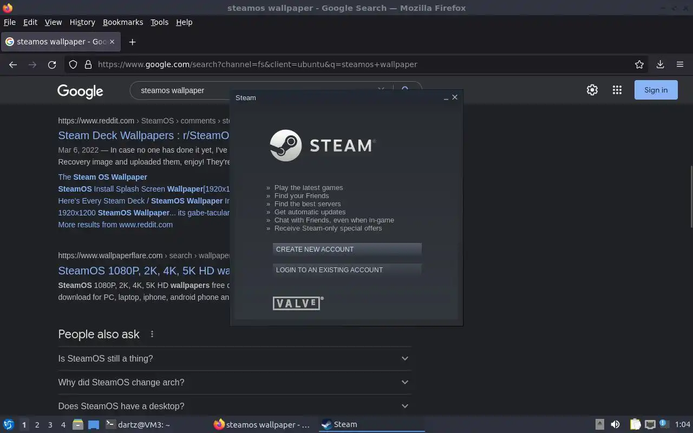Select the steamos wallpaper browser tab
This screenshot has width=693, height=433.
[x=60, y=42]
